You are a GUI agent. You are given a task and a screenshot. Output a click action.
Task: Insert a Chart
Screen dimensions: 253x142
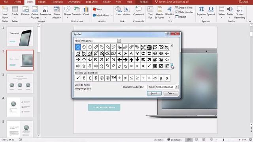[x=86, y=11]
